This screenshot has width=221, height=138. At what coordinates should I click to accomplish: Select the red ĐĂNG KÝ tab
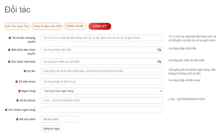[100, 26]
